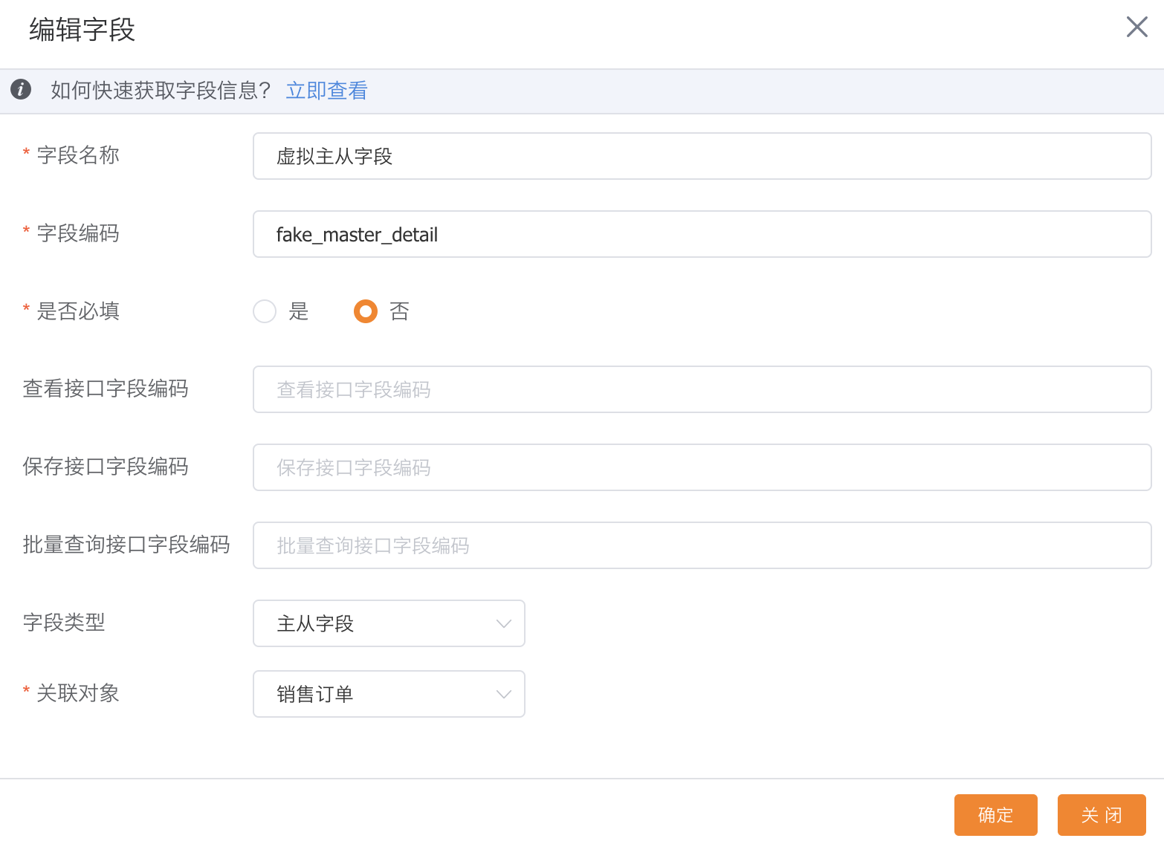The height and width of the screenshot is (844, 1164).
Task: Click the 编辑字段 dialog title
Action: point(82,30)
